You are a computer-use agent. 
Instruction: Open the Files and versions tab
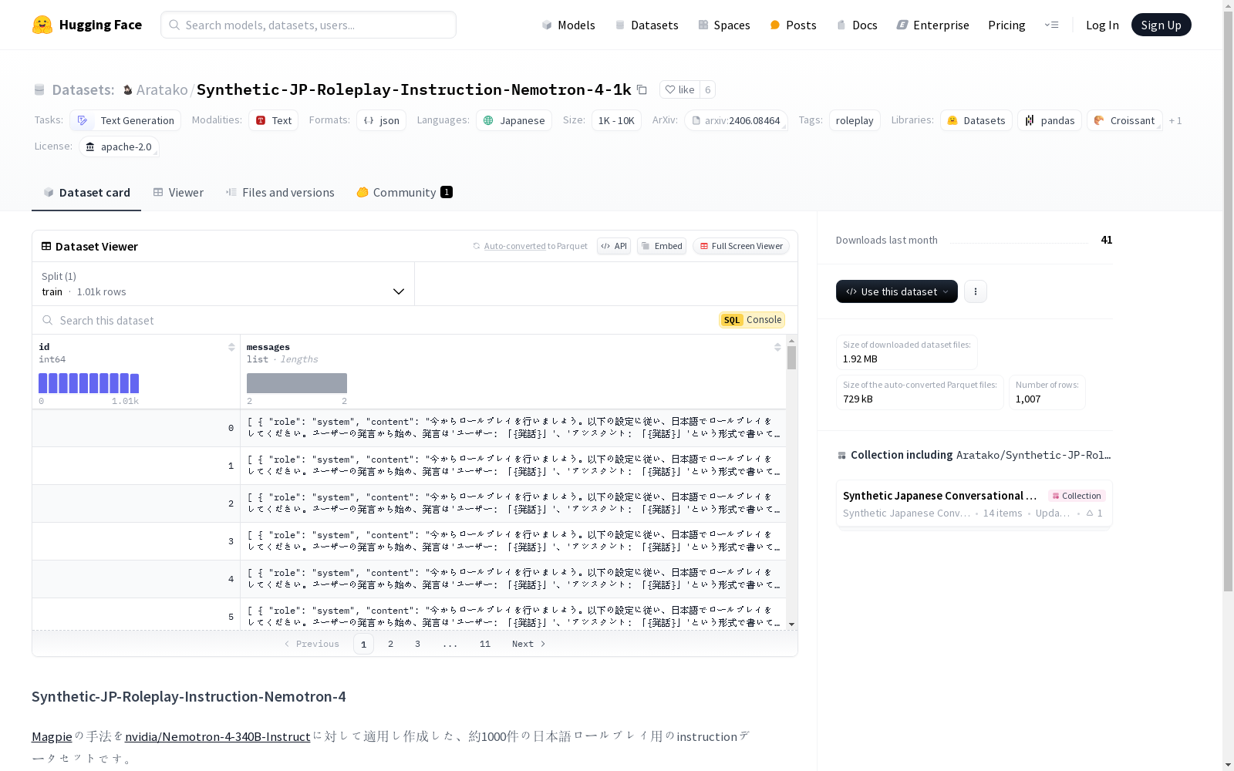click(x=280, y=192)
